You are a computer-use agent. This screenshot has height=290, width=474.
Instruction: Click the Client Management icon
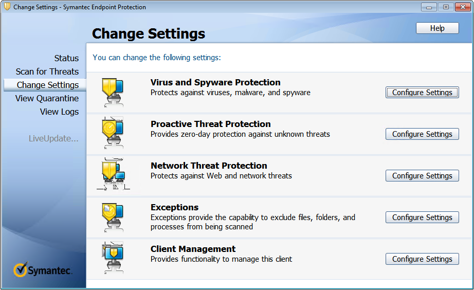(x=112, y=258)
